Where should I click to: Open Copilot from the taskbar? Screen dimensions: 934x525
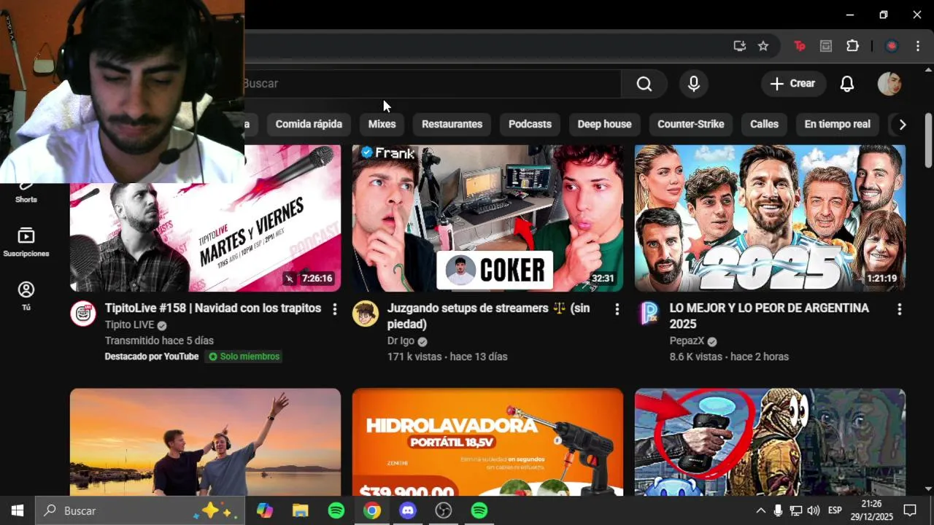265,510
